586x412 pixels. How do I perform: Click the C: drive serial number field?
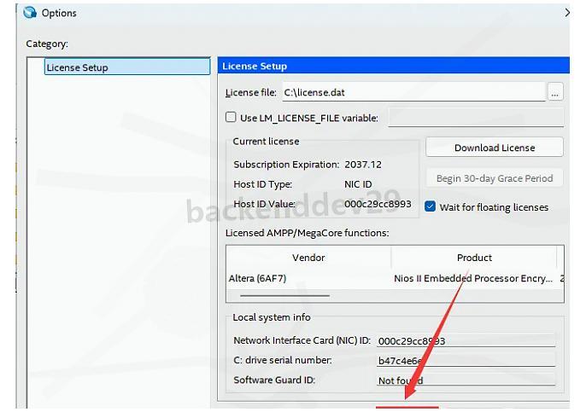(x=466, y=361)
